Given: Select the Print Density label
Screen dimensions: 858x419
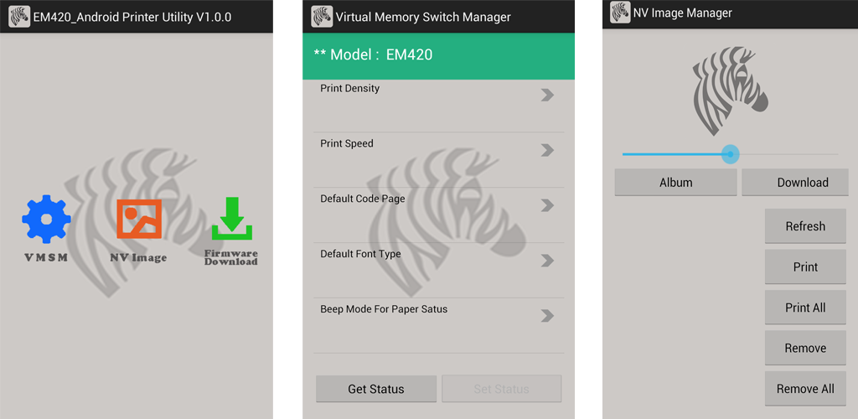Looking at the screenshot, I should point(349,89).
